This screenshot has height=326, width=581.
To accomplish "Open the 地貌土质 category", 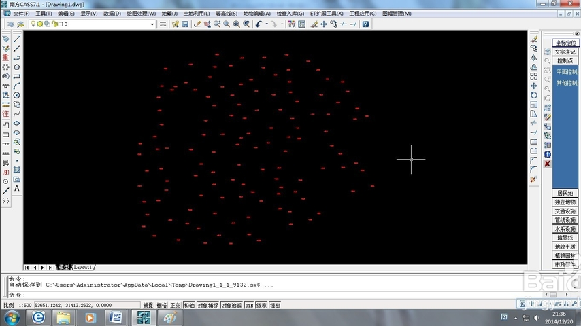I will tap(565, 247).
